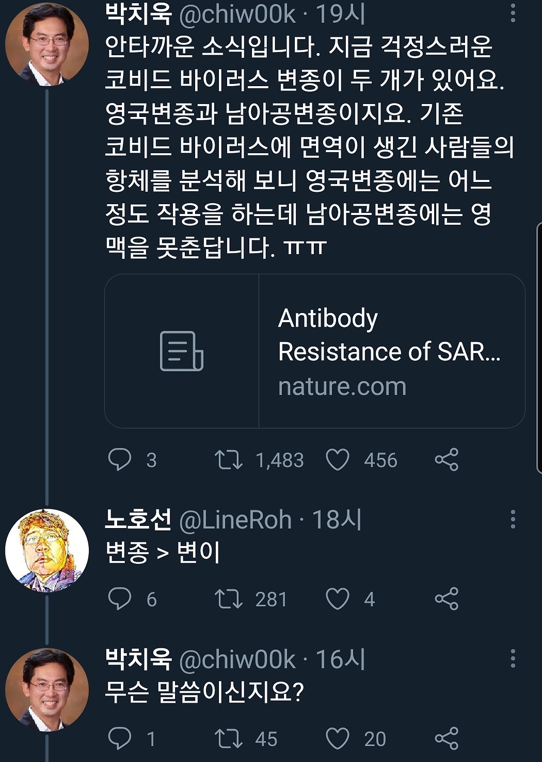Open @chiw00k handle on the top tweet

click(237, 15)
